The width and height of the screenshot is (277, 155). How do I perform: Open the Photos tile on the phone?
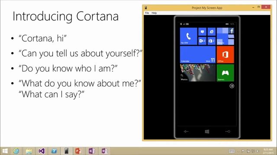(198, 73)
